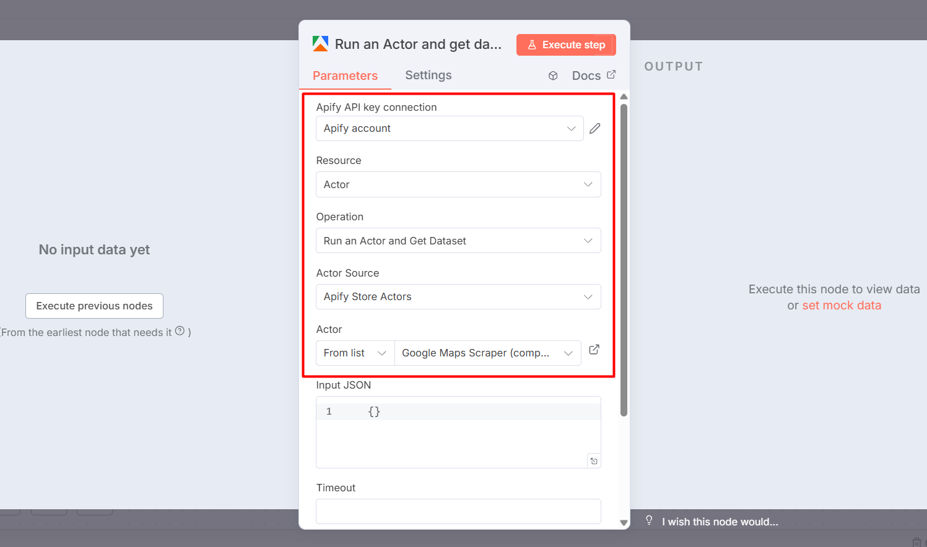Viewport: 927px width, 547px height.
Task: Click the question mark help icon
Action: click(x=180, y=331)
